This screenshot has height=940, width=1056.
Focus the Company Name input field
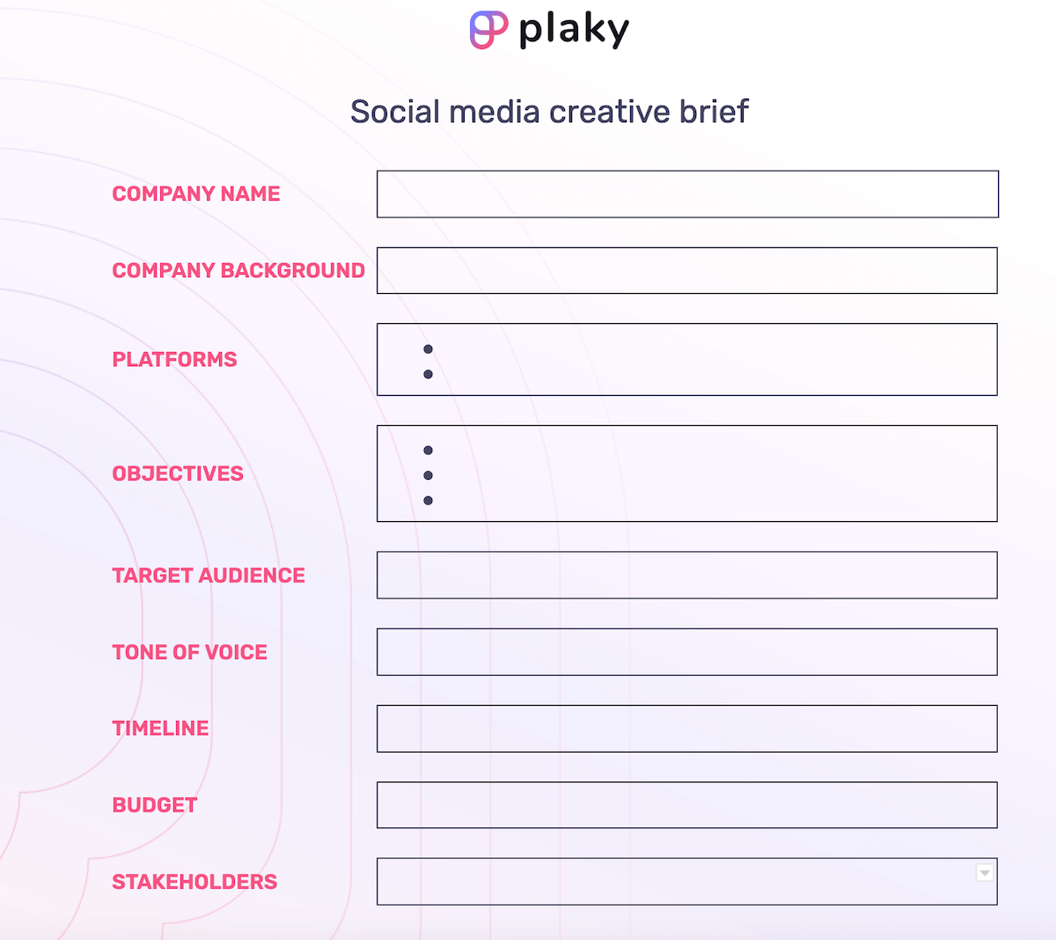tap(687, 194)
